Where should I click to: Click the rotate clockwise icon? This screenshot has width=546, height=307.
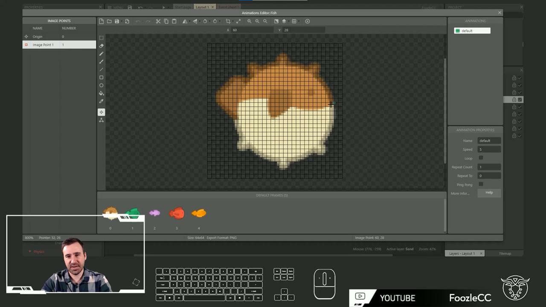215,21
